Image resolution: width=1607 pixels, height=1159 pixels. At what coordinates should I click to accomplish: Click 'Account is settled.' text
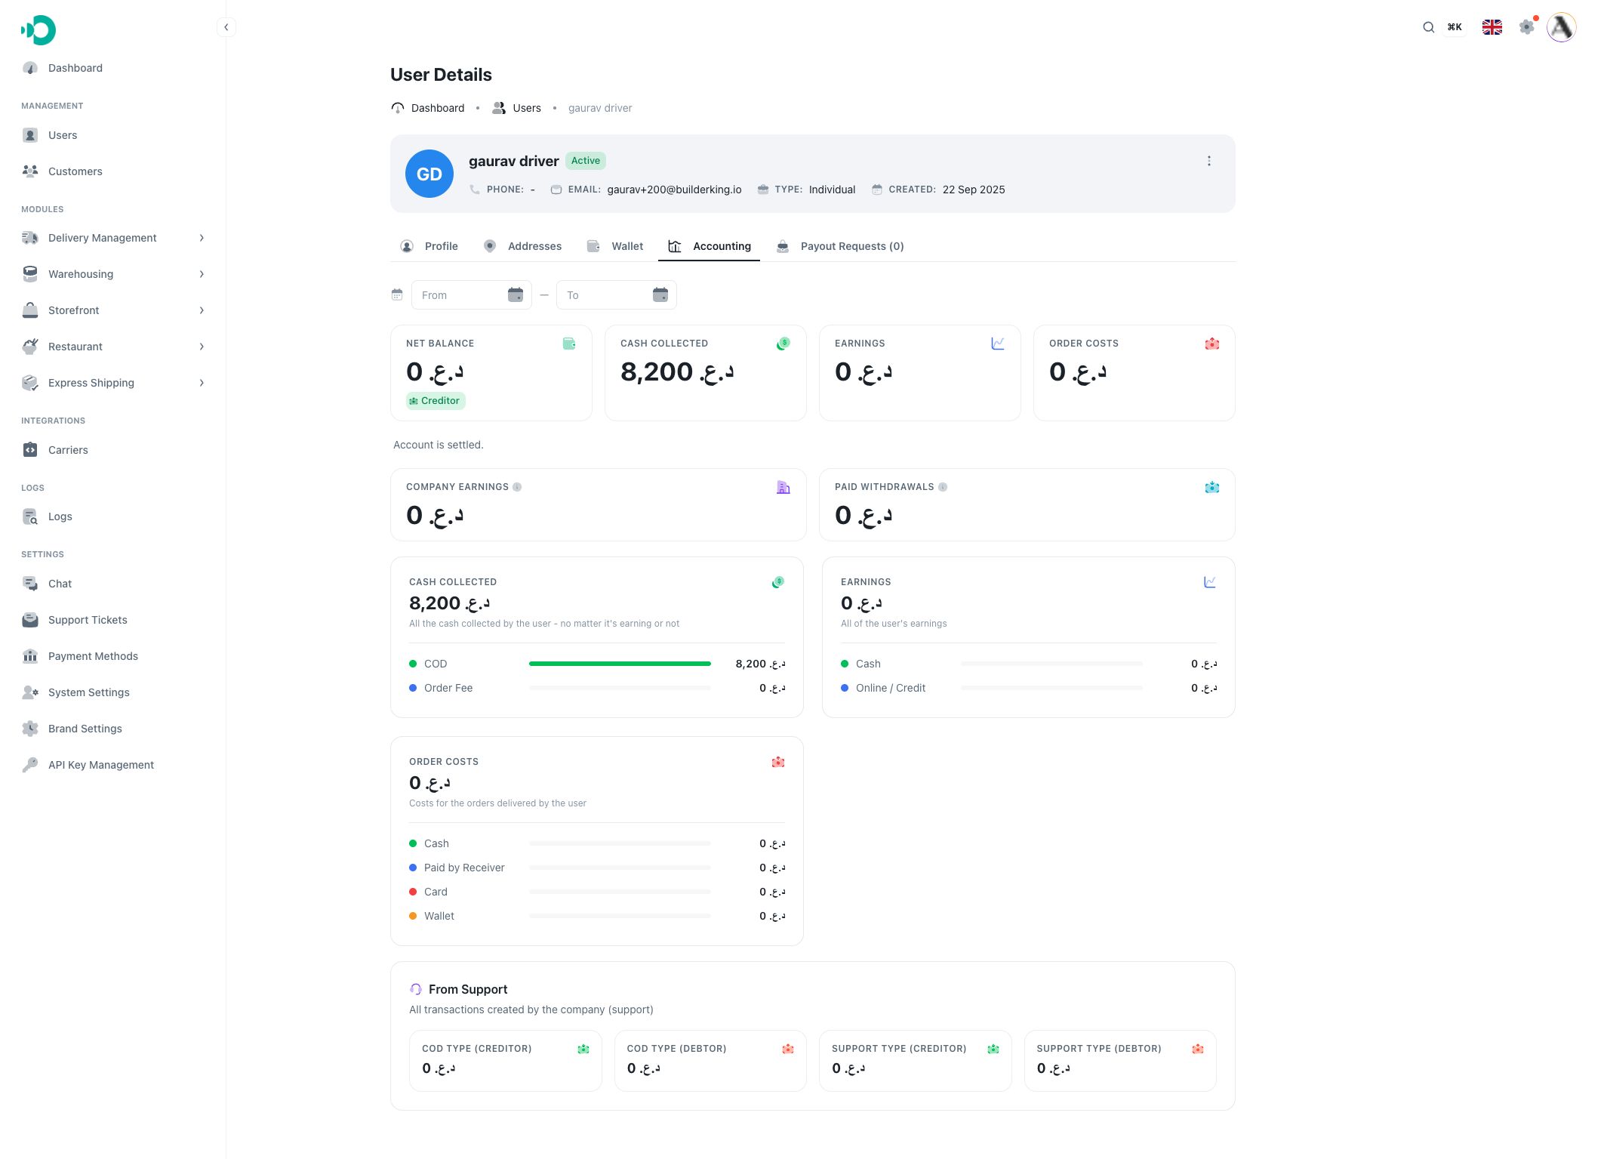438,445
